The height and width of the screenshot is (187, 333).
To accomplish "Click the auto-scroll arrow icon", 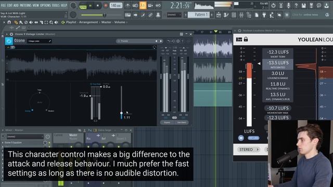I will pos(135,15).
